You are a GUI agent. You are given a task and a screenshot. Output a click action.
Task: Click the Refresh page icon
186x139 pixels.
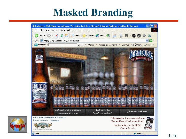(61, 36)
